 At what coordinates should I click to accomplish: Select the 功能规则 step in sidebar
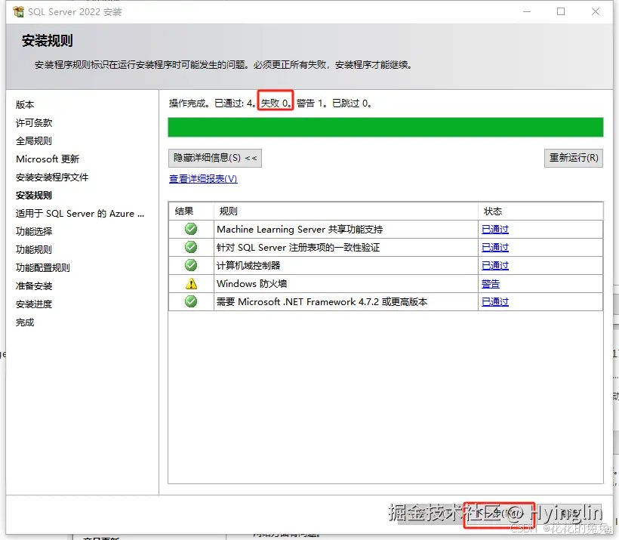coord(34,250)
